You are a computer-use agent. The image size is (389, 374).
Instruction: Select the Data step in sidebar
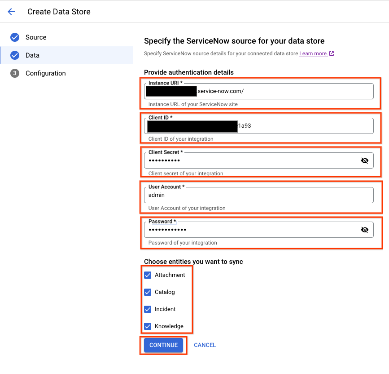click(32, 55)
